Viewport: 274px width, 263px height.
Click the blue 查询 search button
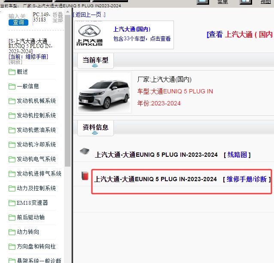pos(18,22)
